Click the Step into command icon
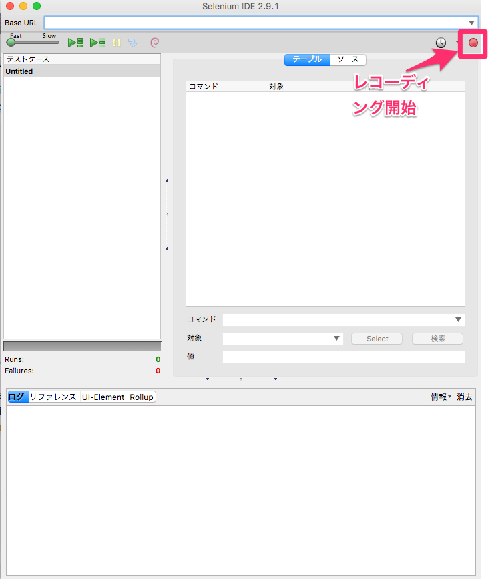Viewport: 488px width, 579px height. (132, 43)
